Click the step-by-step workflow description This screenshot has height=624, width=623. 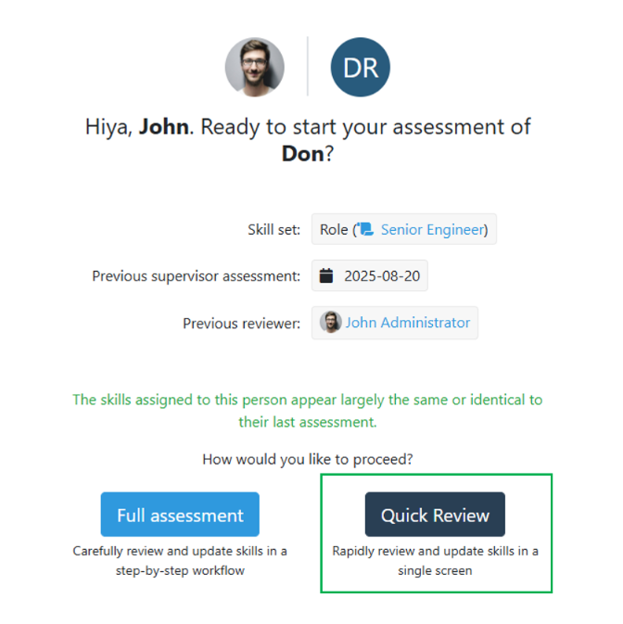click(180, 560)
